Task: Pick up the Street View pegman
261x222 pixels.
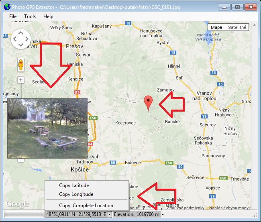Action: tap(21, 65)
